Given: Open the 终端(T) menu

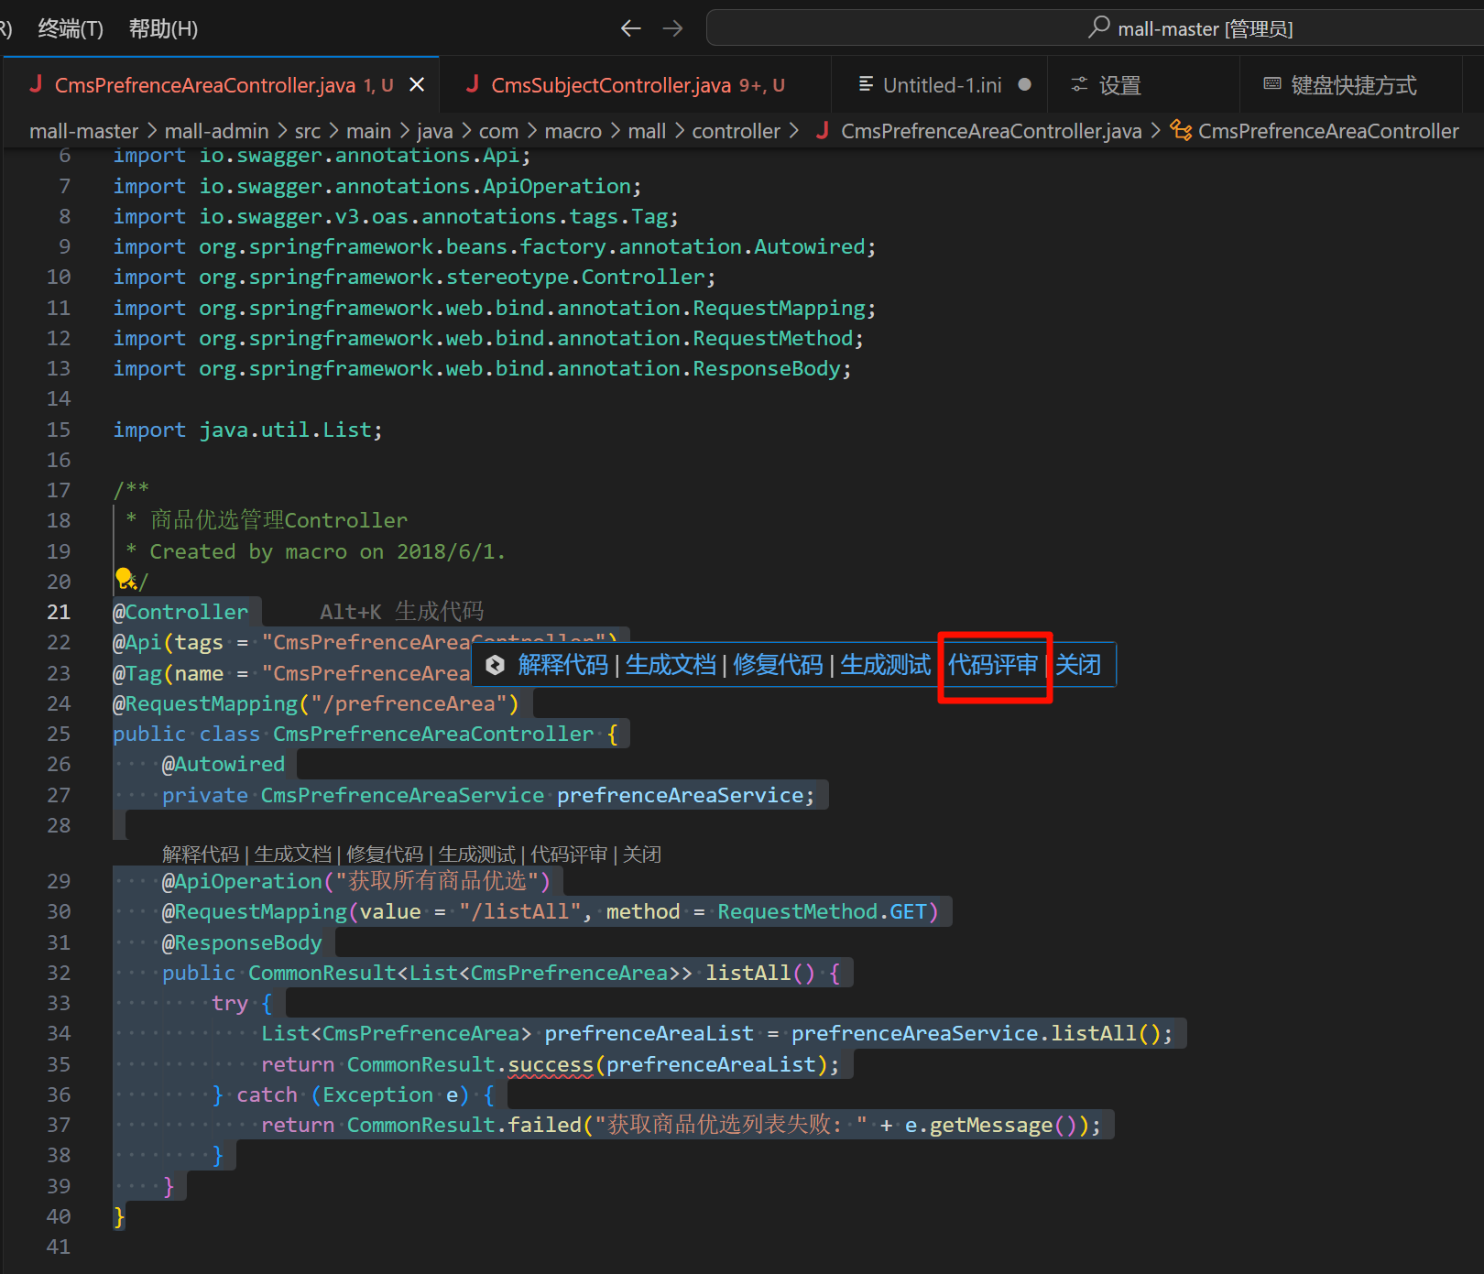Looking at the screenshot, I should pos(71,28).
